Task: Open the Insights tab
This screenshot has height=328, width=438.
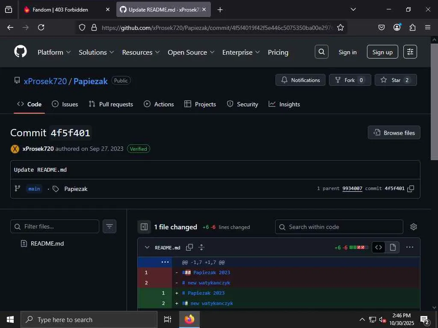Action: (x=284, y=104)
